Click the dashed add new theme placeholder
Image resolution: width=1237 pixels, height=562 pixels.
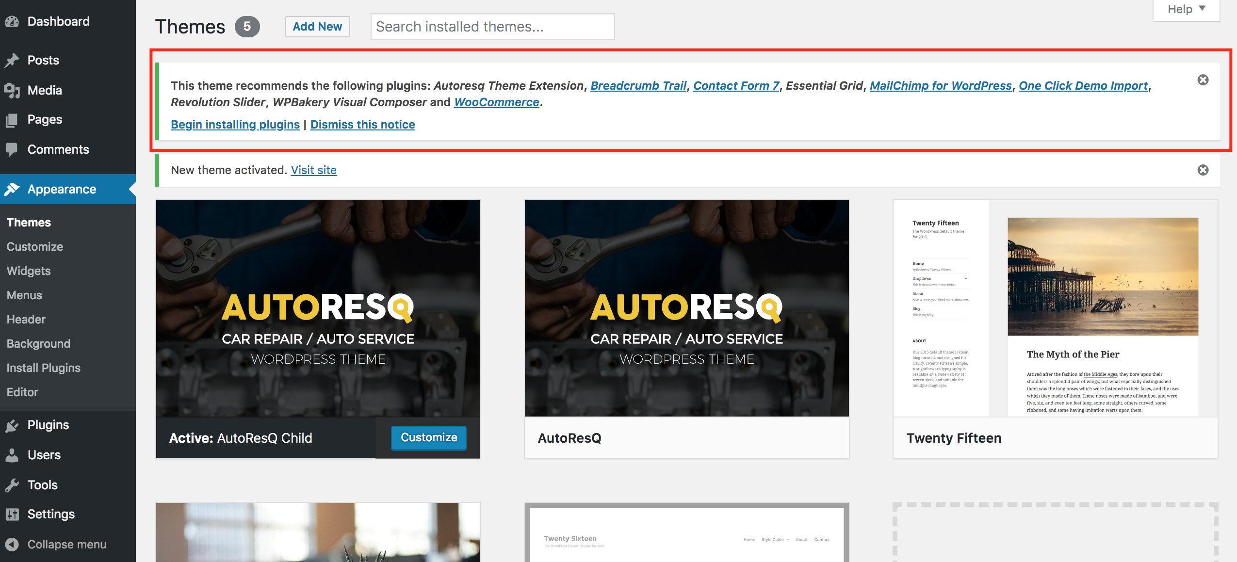pyautogui.click(x=1056, y=532)
